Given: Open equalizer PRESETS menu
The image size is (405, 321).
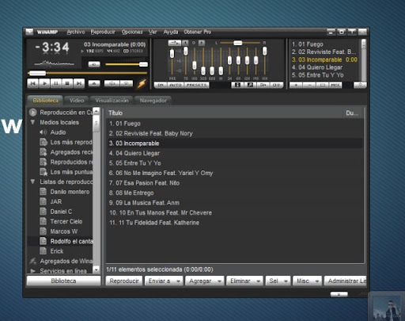Looking at the screenshot, I should (196, 85).
